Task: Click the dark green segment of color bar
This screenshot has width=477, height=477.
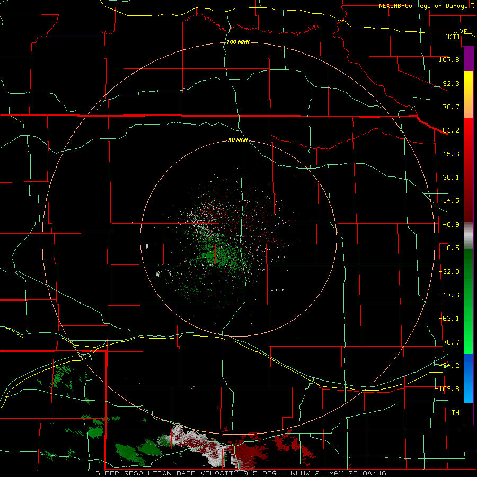Action: pyautogui.click(x=468, y=264)
